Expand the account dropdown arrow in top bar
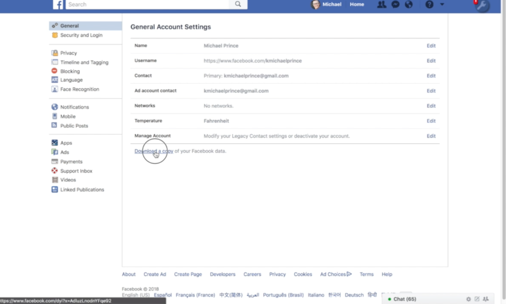This screenshot has width=506, height=304. [x=442, y=4]
